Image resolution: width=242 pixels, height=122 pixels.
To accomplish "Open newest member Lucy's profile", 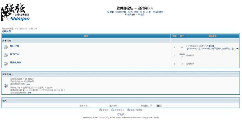I will (x=28, y=84).
